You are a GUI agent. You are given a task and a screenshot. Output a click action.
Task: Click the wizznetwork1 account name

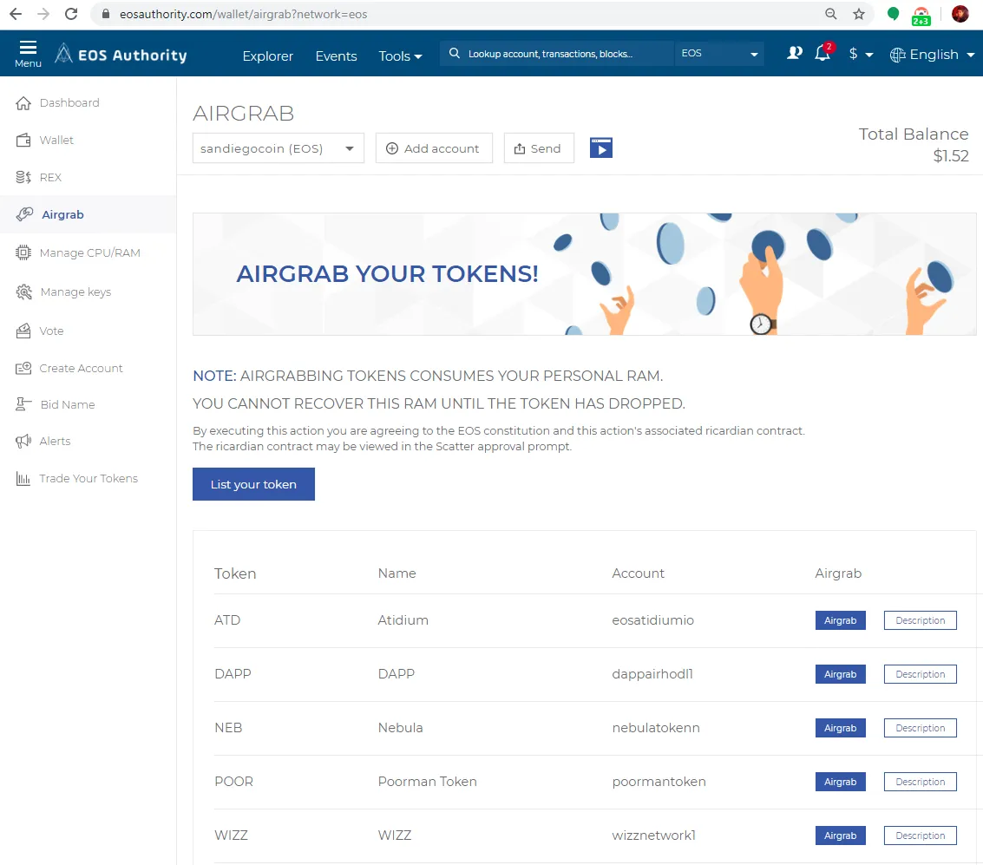(654, 836)
